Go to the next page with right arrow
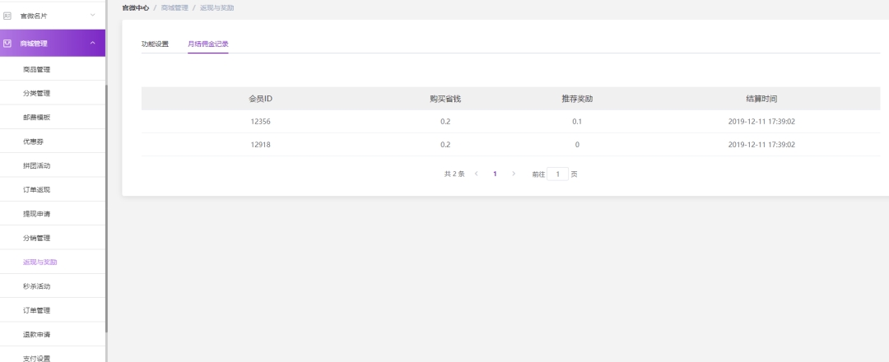 [514, 174]
